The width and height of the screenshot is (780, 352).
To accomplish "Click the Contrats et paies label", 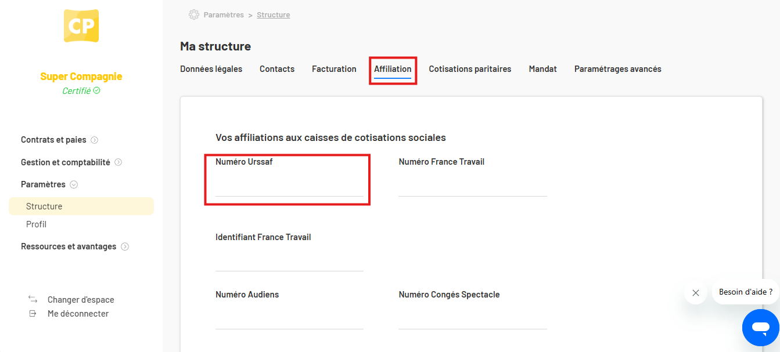I will pyautogui.click(x=53, y=140).
